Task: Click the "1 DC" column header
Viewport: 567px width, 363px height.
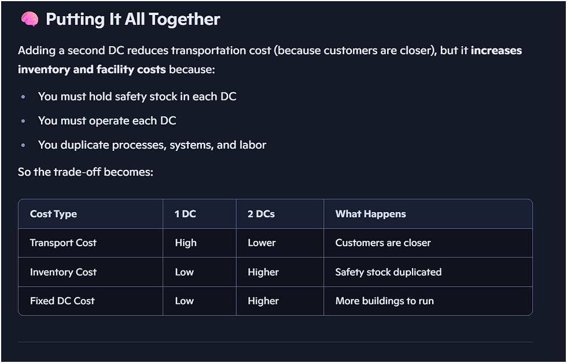Action: 185,214
